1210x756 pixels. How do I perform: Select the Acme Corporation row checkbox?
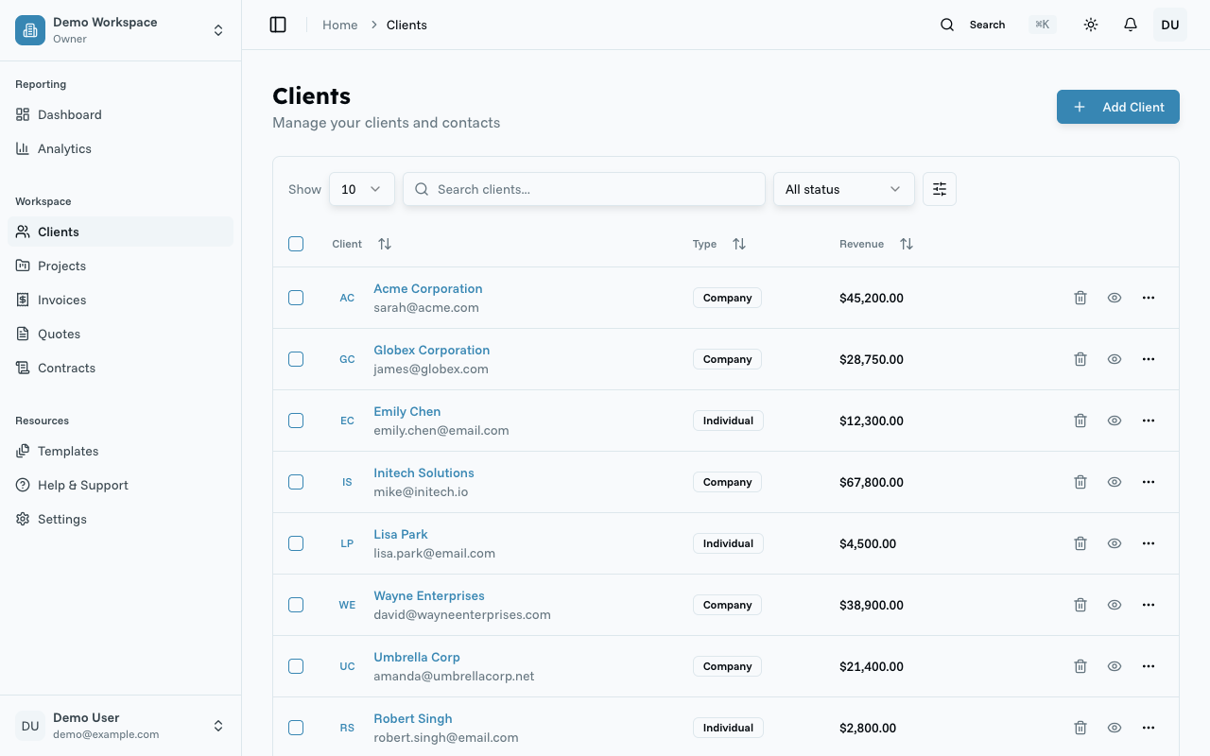(296, 298)
